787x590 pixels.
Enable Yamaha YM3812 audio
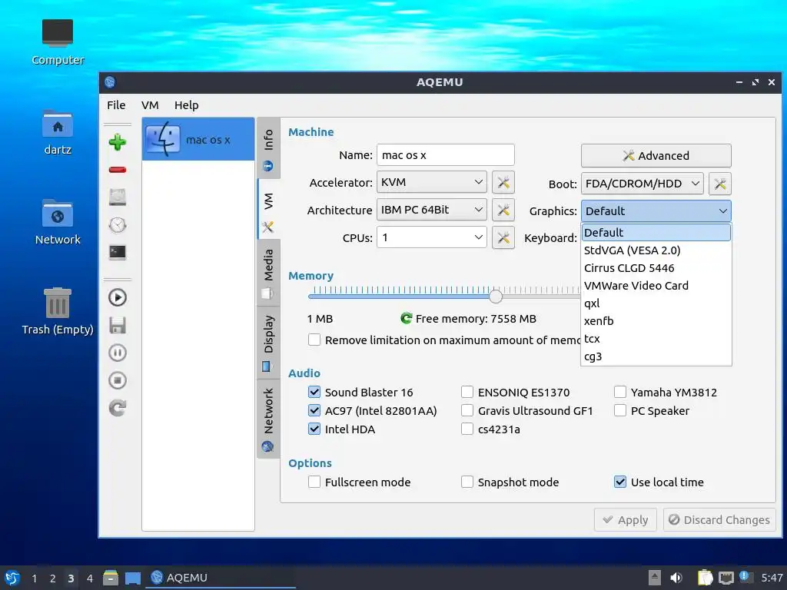[x=620, y=392]
